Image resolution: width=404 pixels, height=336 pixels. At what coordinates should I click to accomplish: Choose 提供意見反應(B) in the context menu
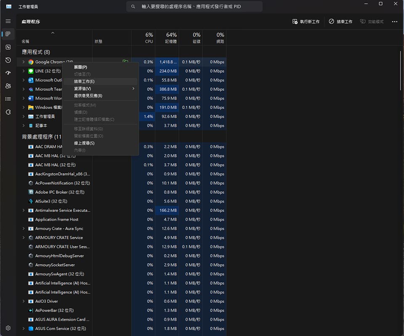tap(100, 96)
